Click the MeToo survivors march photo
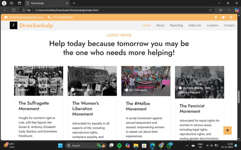This screenshot has width=241, height=150. coord(146,81)
